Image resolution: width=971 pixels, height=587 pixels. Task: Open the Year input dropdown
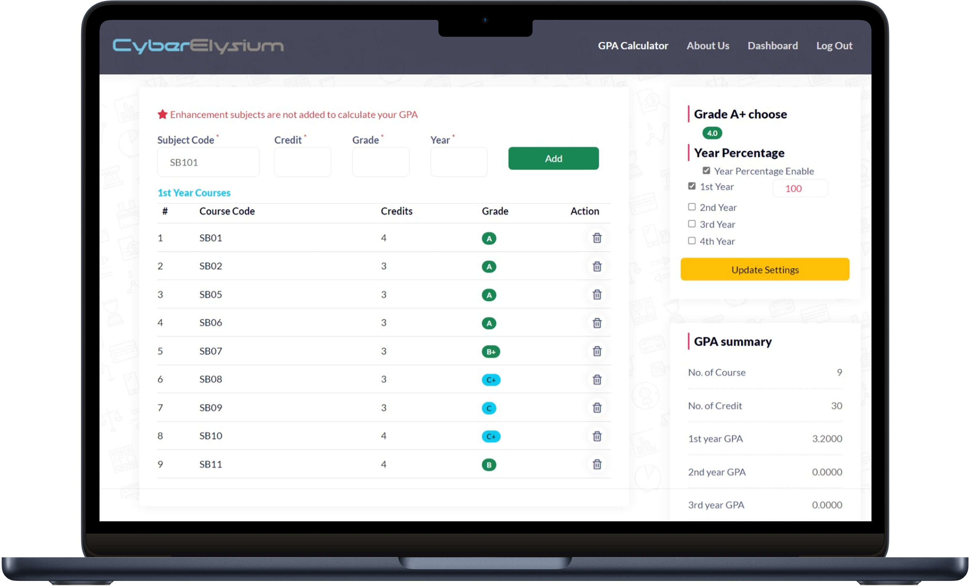point(458,162)
